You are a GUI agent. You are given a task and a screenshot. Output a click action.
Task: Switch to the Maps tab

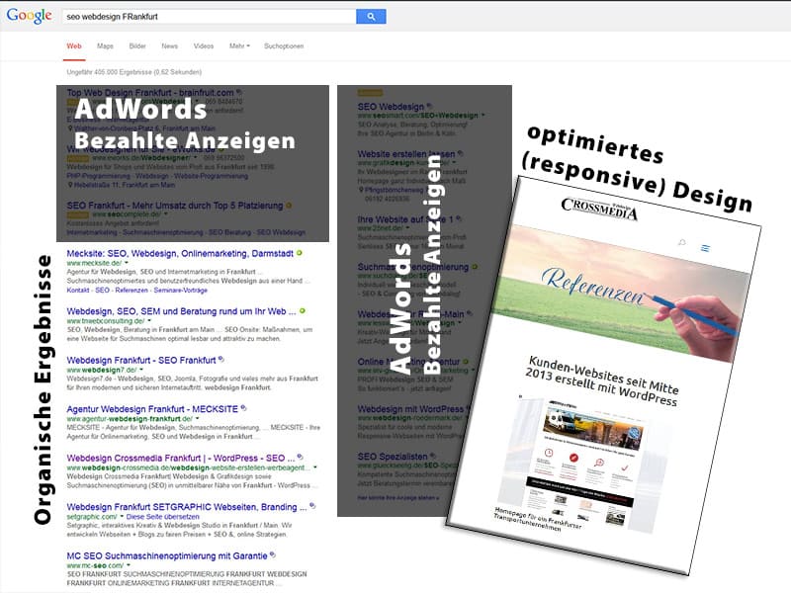point(105,45)
